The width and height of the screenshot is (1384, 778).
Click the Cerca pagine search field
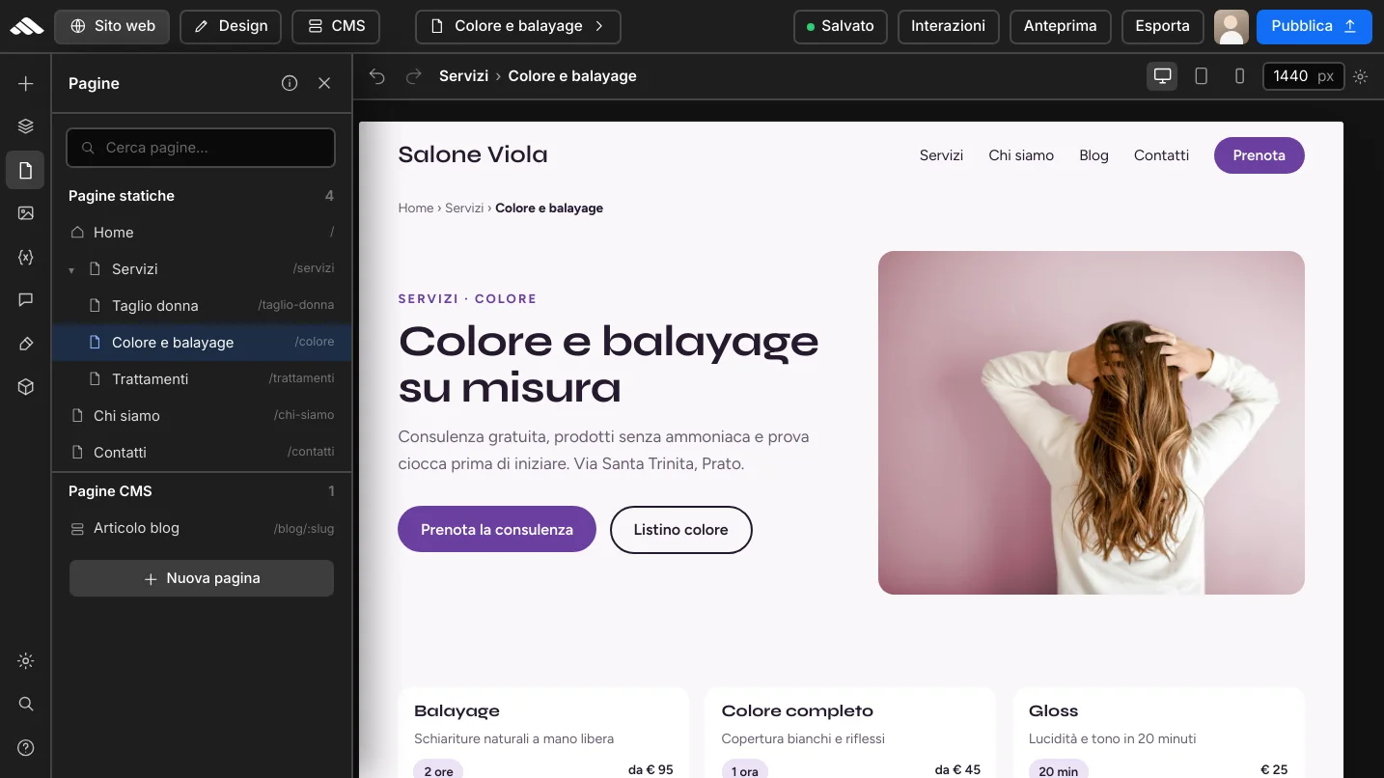tap(201, 148)
